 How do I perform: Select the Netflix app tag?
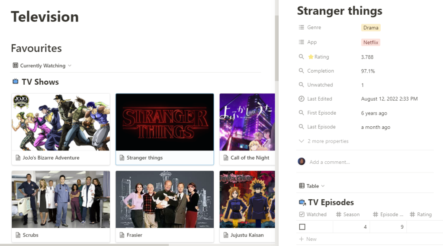[371, 42]
